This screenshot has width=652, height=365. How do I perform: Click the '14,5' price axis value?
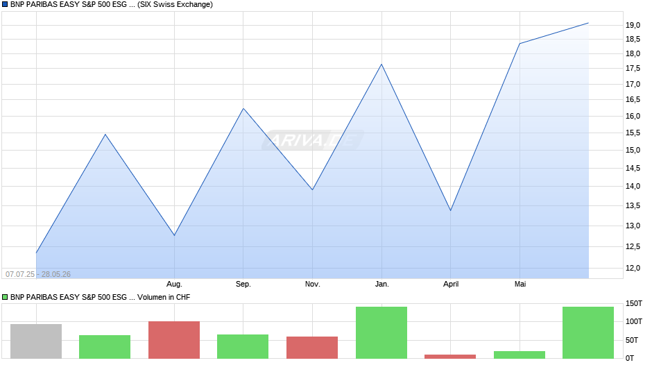pyautogui.click(x=633, y=168)
